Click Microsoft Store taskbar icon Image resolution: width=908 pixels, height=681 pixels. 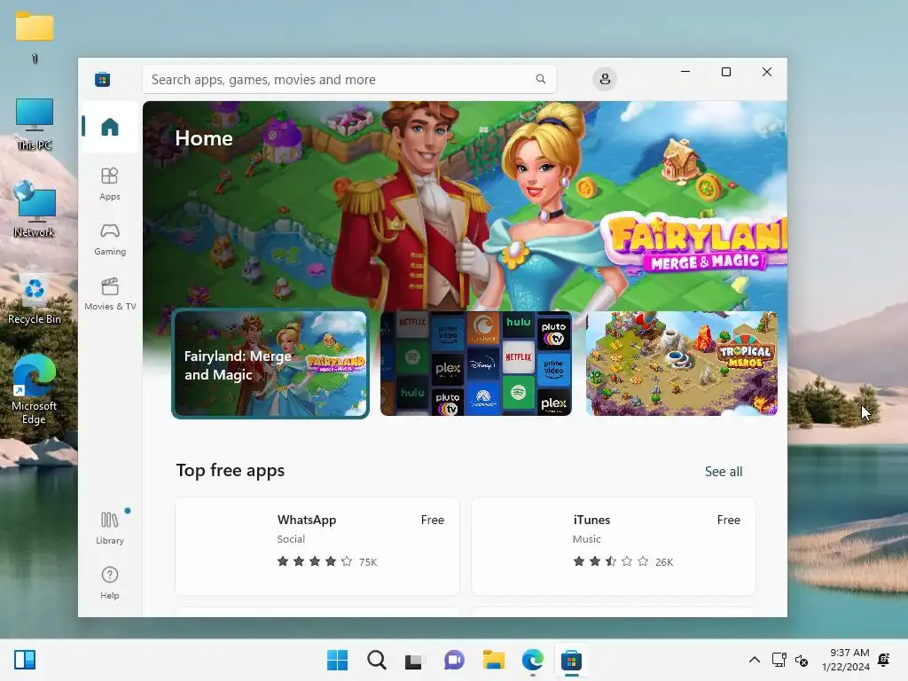coord(572,660)
